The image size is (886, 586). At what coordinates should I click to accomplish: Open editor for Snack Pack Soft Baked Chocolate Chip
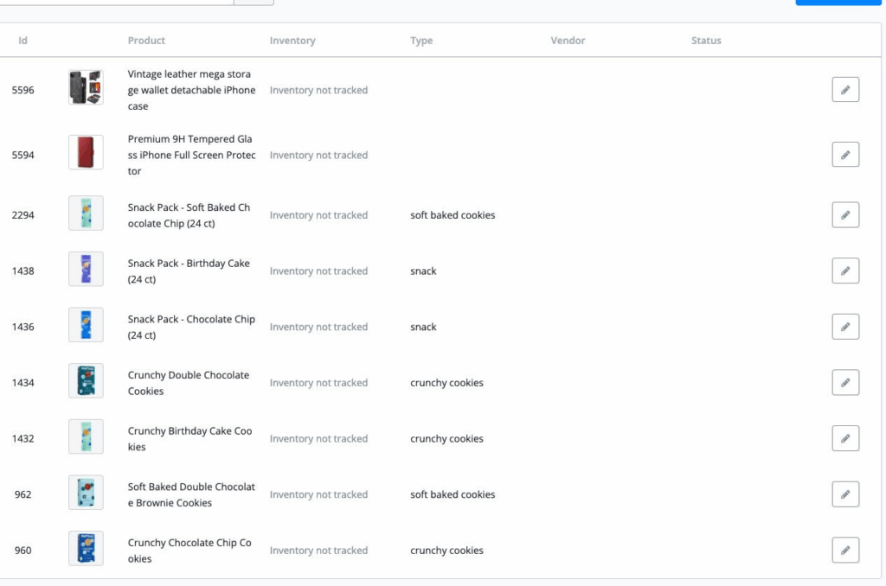[x=844, y=215]
